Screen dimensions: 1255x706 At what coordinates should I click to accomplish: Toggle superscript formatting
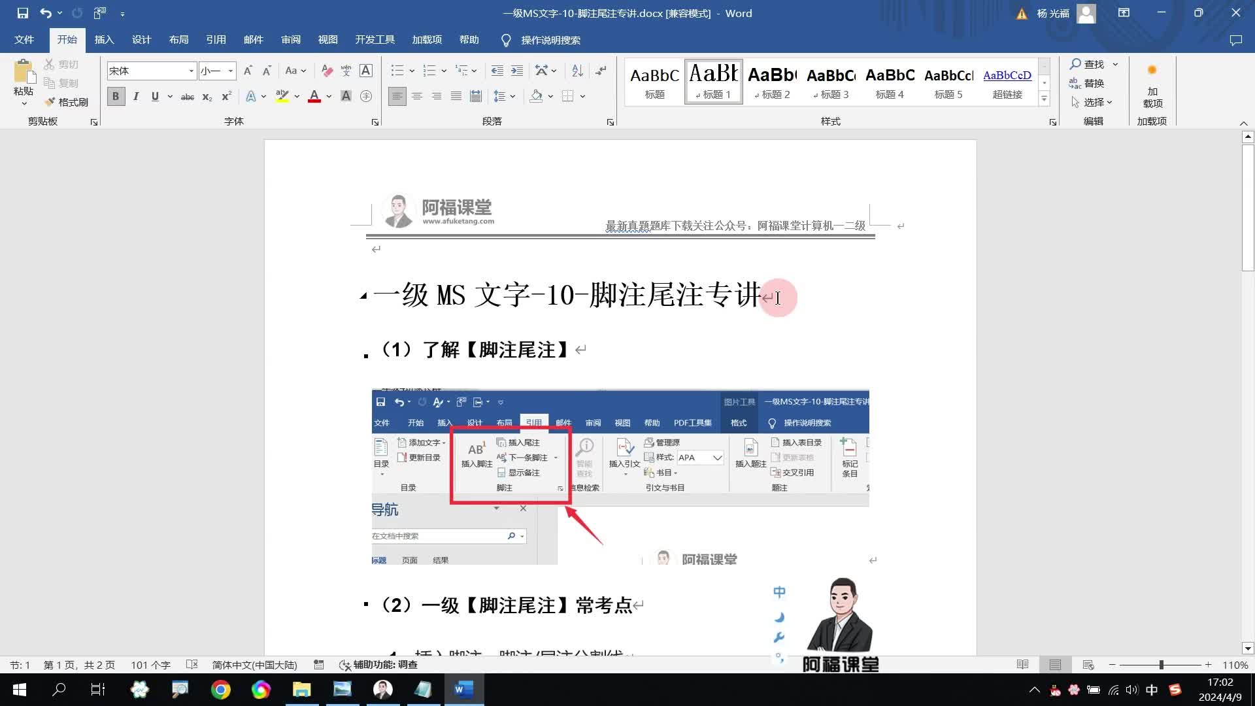coord(226,96)
